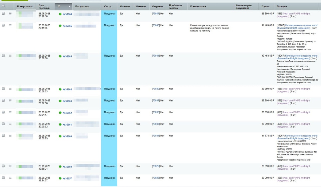The width and height of the screenshot is (321, 187).
Task: Open shipment link 73025
Action: click(x=156, y=178)
